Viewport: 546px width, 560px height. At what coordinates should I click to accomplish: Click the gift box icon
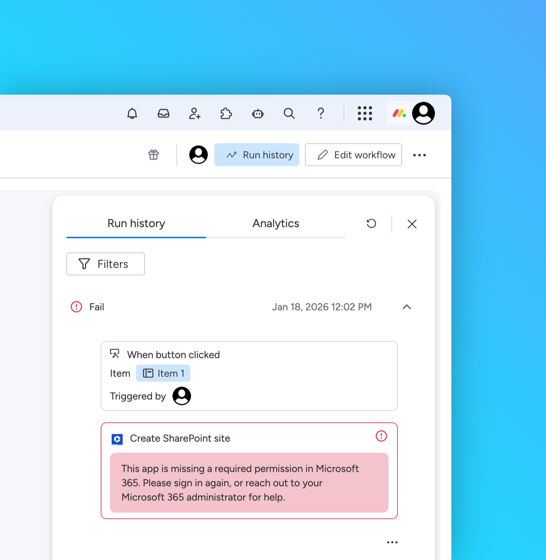(x=154, y=155)
